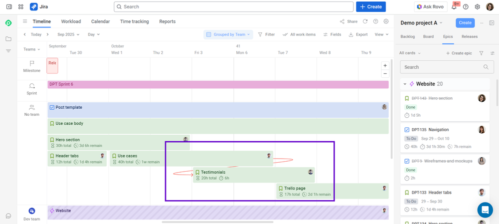
Task: Click the top Jira Search field
Action: [233, 6]
